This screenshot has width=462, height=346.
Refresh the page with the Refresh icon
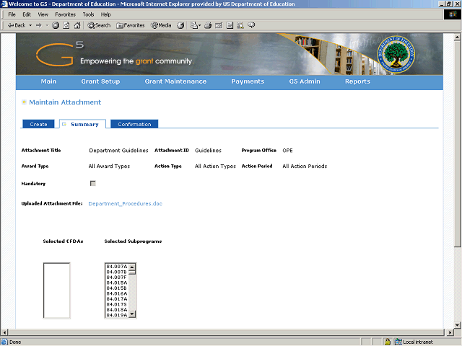coord(66,25)
